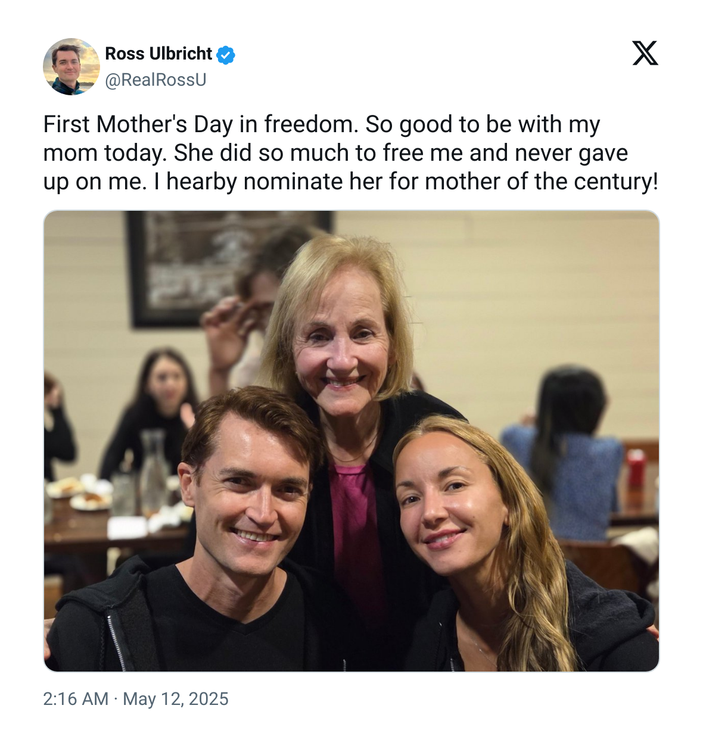Screen dimensions: 703x749
Task: Click the 2:16 AM timestamp
Action: click(76, 698)
